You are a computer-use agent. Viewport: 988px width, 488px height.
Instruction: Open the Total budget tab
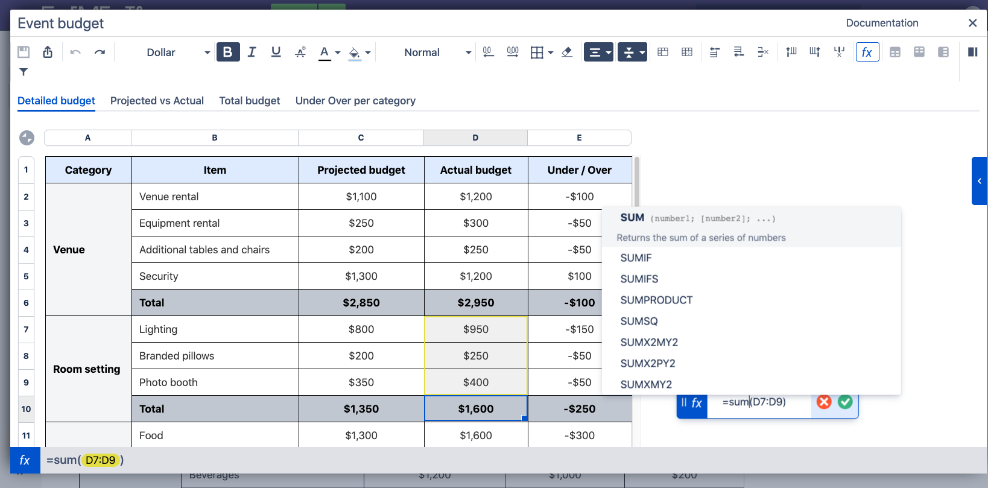250,101
